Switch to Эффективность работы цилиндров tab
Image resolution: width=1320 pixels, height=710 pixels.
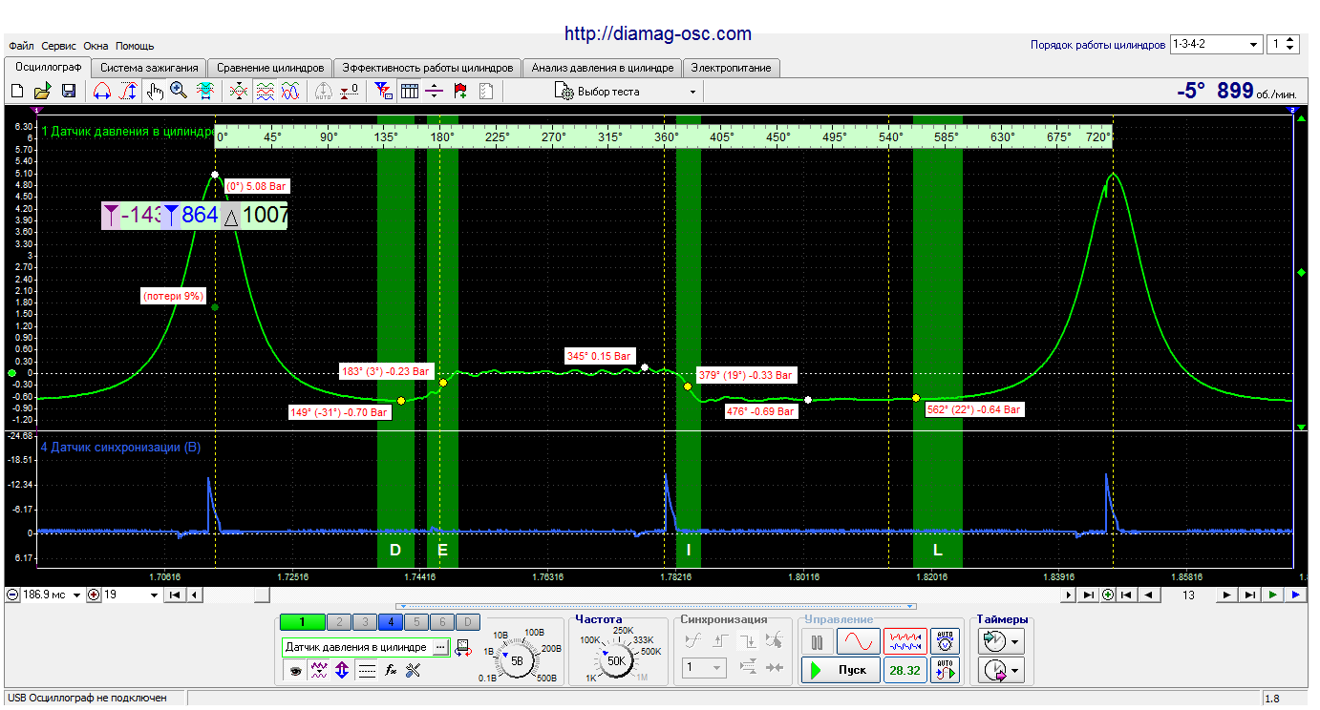point(428,68)
